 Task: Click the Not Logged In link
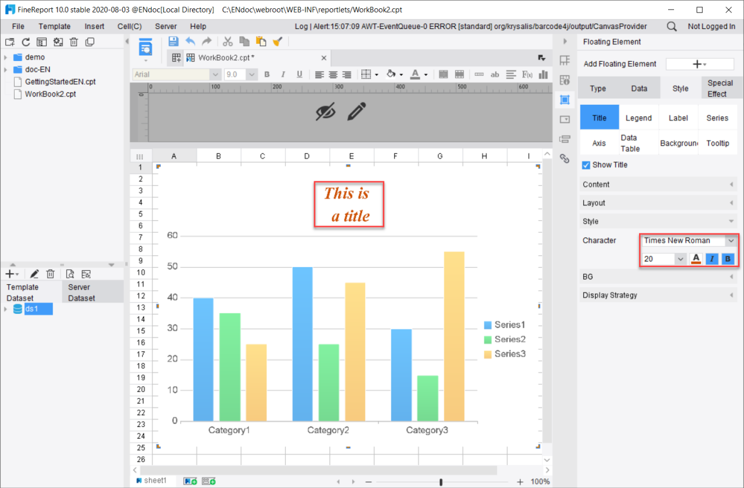point(711,27)
